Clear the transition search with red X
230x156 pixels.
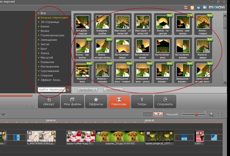pos(68,89)
